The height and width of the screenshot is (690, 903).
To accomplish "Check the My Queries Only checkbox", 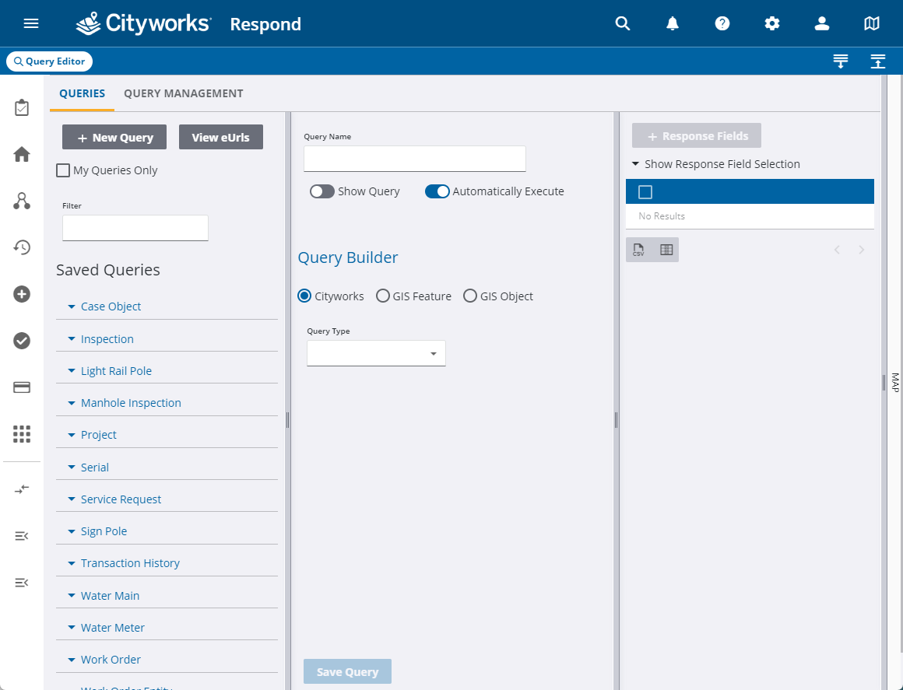I will coord(63,170).
